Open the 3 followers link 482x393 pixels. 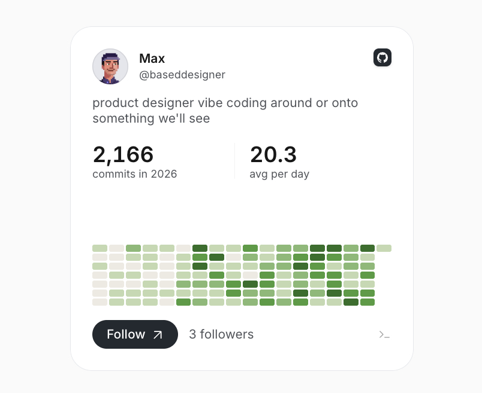[221, 334]
